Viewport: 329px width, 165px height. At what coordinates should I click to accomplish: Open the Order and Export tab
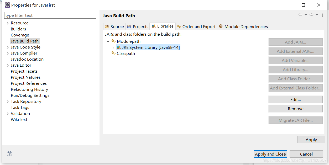pos(196,26)
